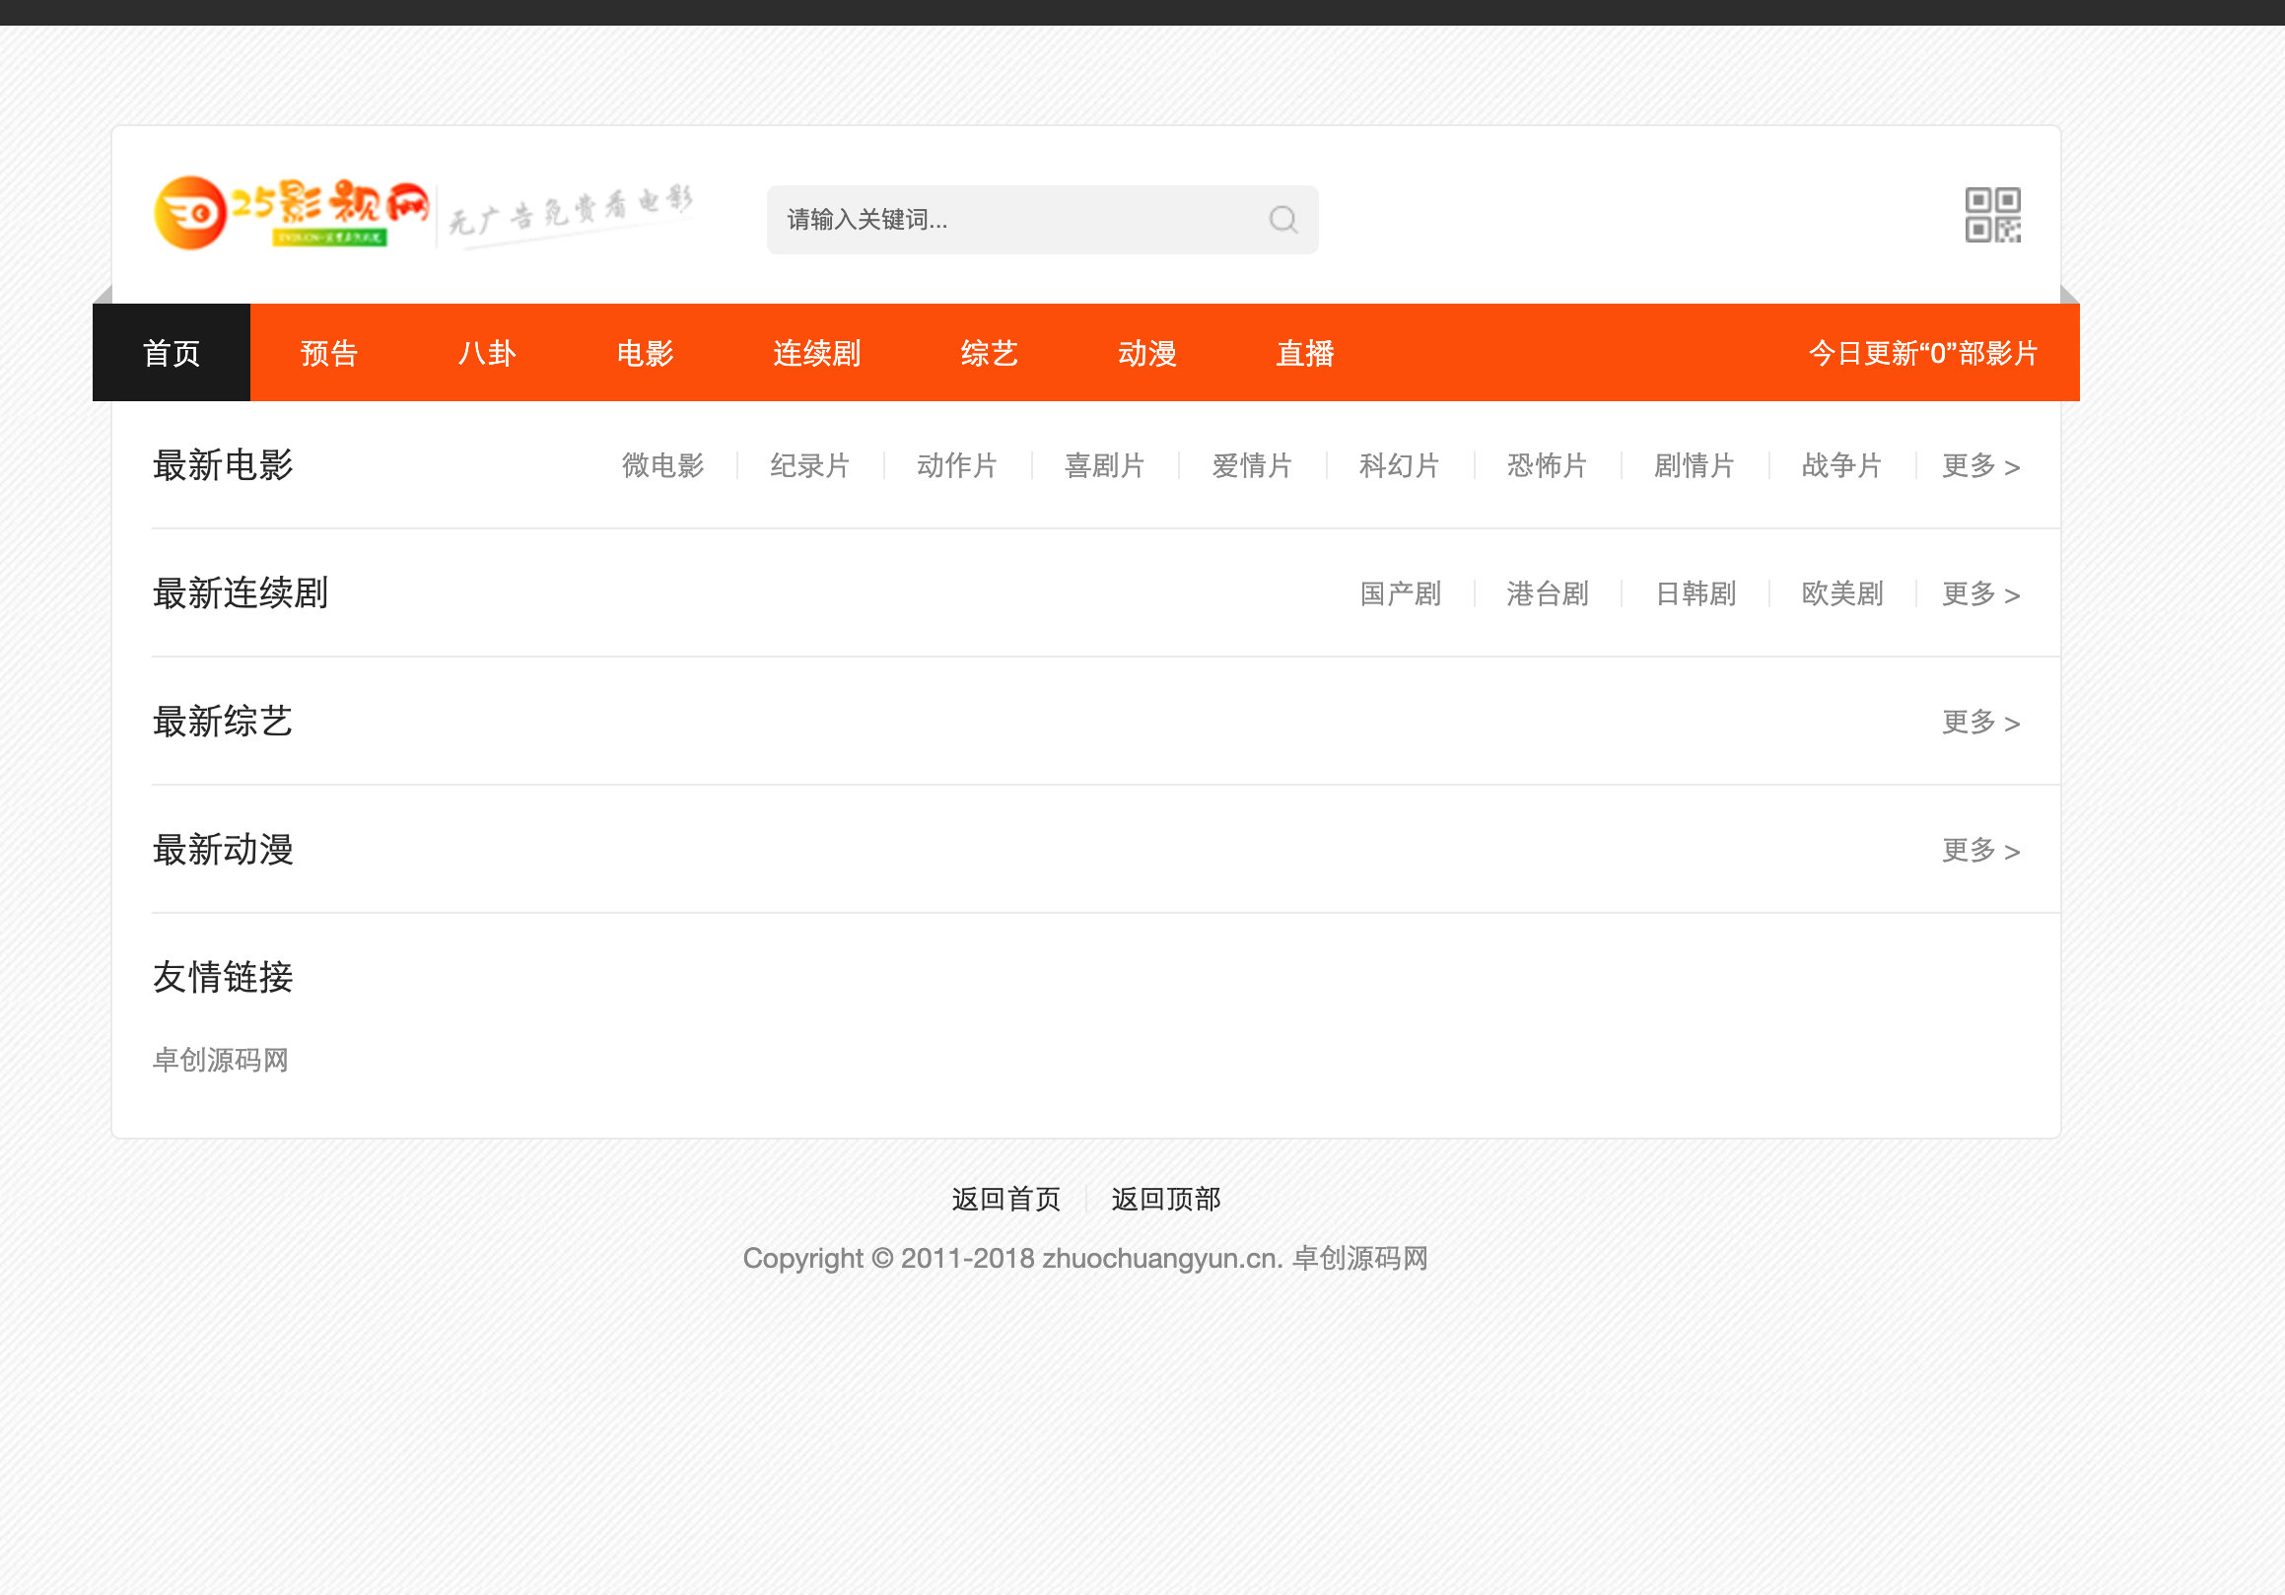2285x1595 pixels.
Task: Open the 电影 nav tab
Action: point(645,353)
